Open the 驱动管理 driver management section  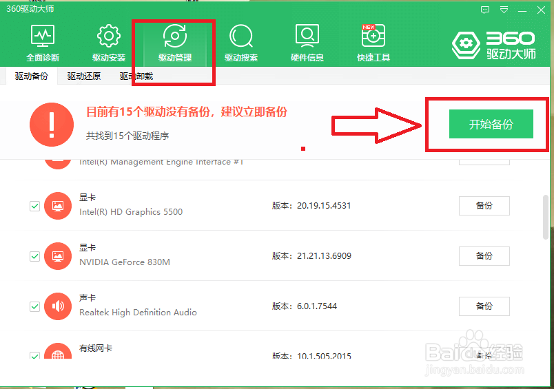coord(175,43)
